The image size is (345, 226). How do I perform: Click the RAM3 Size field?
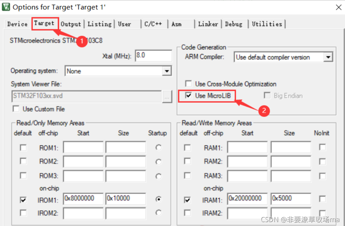(x=291, y=176)
